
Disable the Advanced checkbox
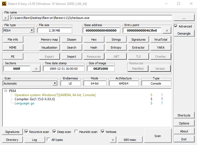(176, 26)
